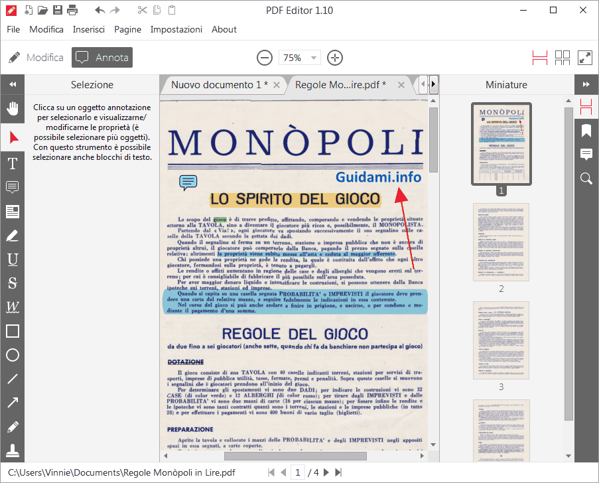
Task: Select the blue comment note on page
Action: click(x=188, y=182)
